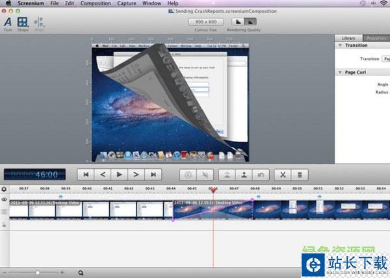
Task: Toggle track visibility eye icon
Action: point(4,200)
